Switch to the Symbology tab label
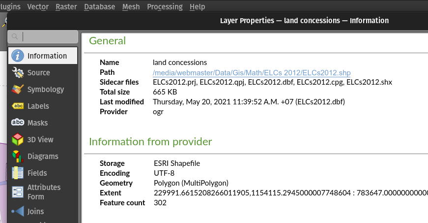The height and width of the screenshot is (223, 428). tap(46, 90)
